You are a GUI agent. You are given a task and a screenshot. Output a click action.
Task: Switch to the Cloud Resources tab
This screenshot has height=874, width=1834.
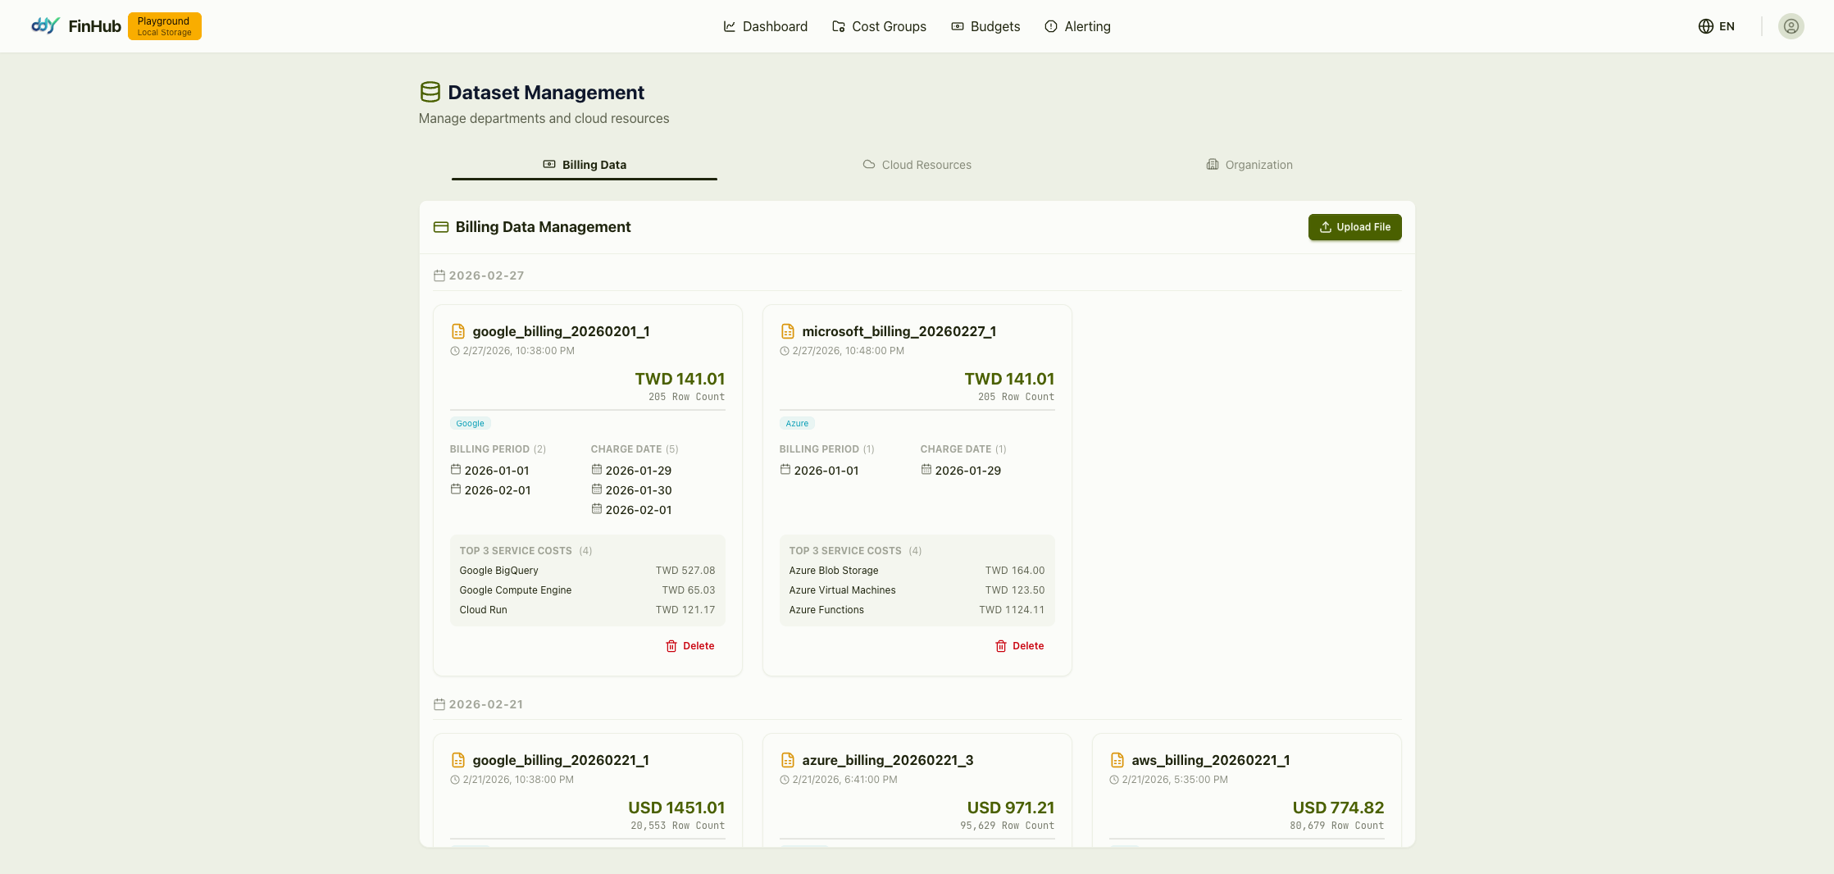click(x=917, y=164)
